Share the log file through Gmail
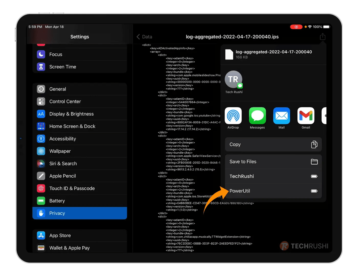 tap(306, 116)
